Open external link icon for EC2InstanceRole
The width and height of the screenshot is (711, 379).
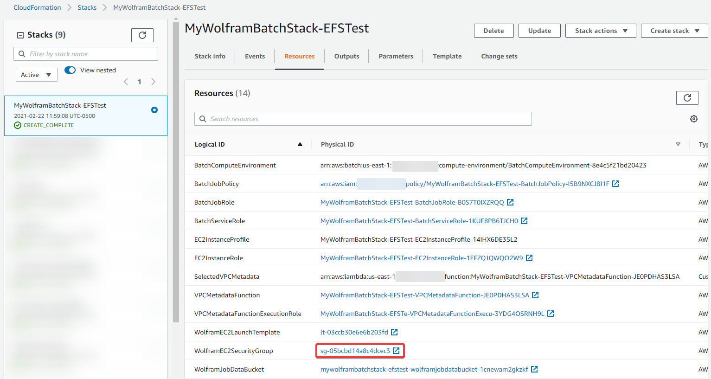click(x=529, y=258)
